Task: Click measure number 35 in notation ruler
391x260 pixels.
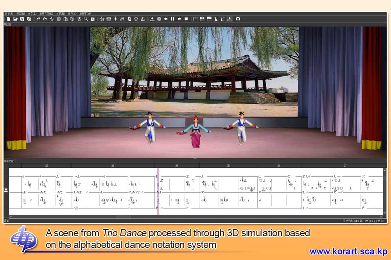Action: click(228, 166)
